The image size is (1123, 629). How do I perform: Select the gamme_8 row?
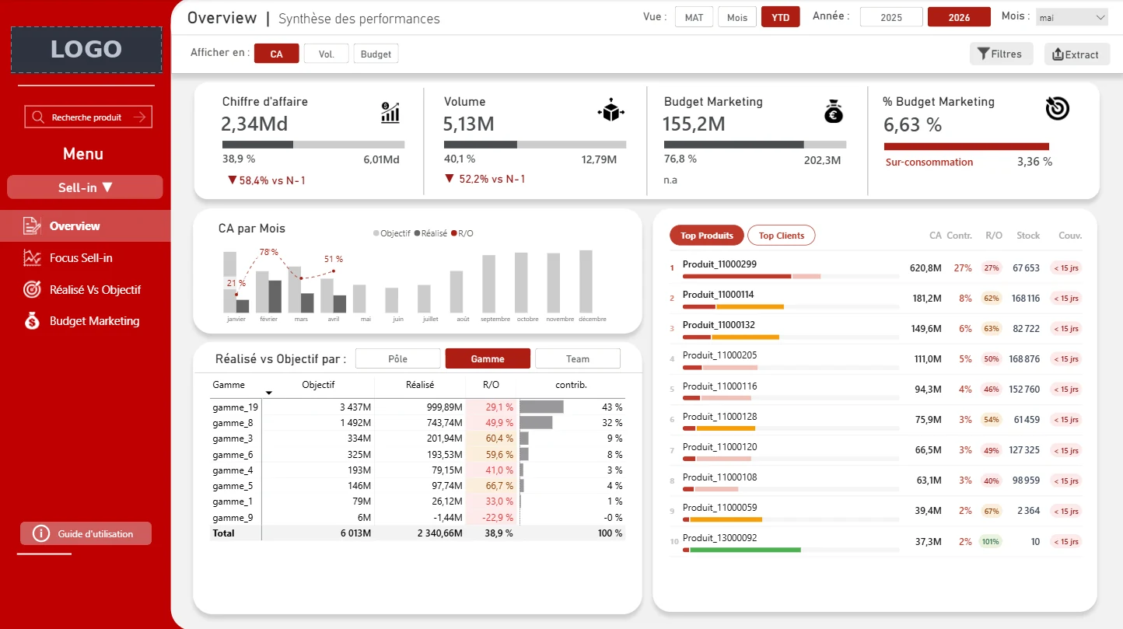pos(418,423)
